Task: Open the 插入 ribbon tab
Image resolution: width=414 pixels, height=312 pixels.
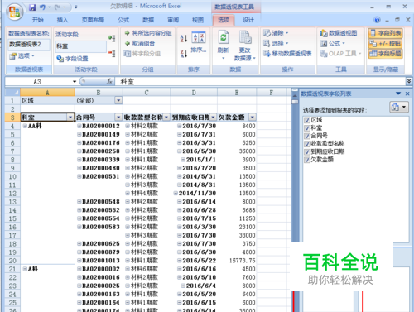Action: (x=62, y=20)
